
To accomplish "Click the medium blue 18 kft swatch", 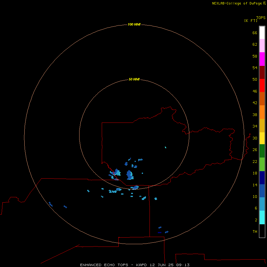I will pos(262,191).
